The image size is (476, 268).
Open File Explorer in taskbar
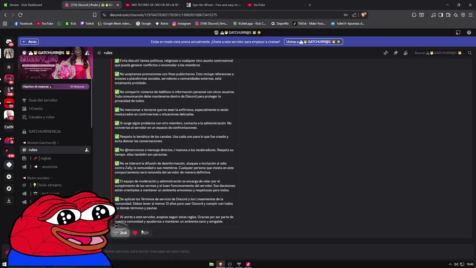[211, 264]
